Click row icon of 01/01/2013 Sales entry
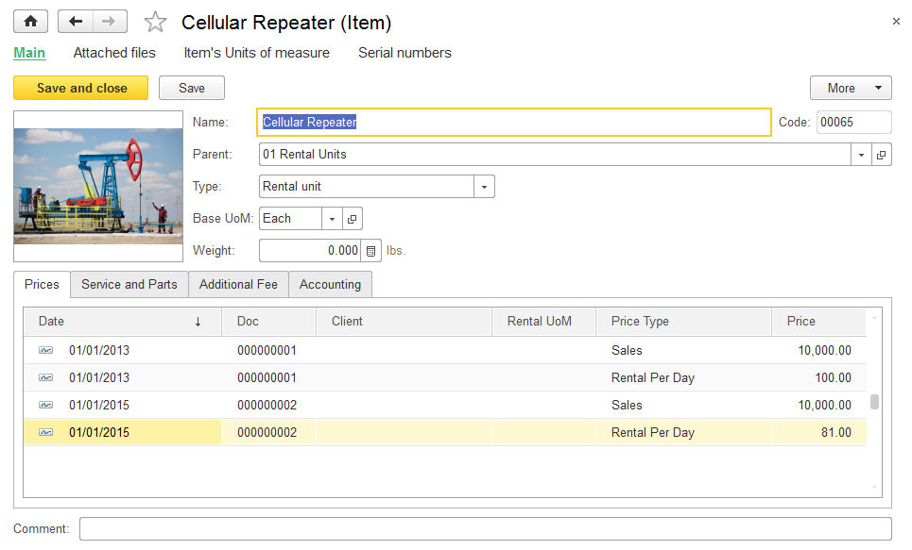912x550 pixels. coord(46,350)
